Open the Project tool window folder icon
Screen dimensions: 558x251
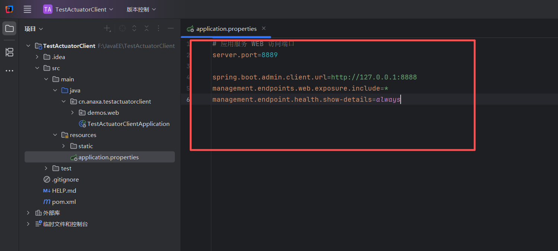point(9,29)
